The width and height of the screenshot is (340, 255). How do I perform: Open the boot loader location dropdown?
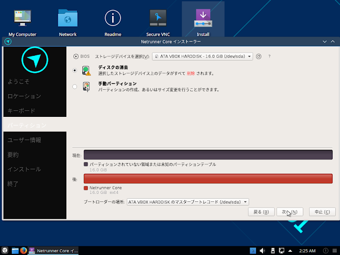[188, 202]
